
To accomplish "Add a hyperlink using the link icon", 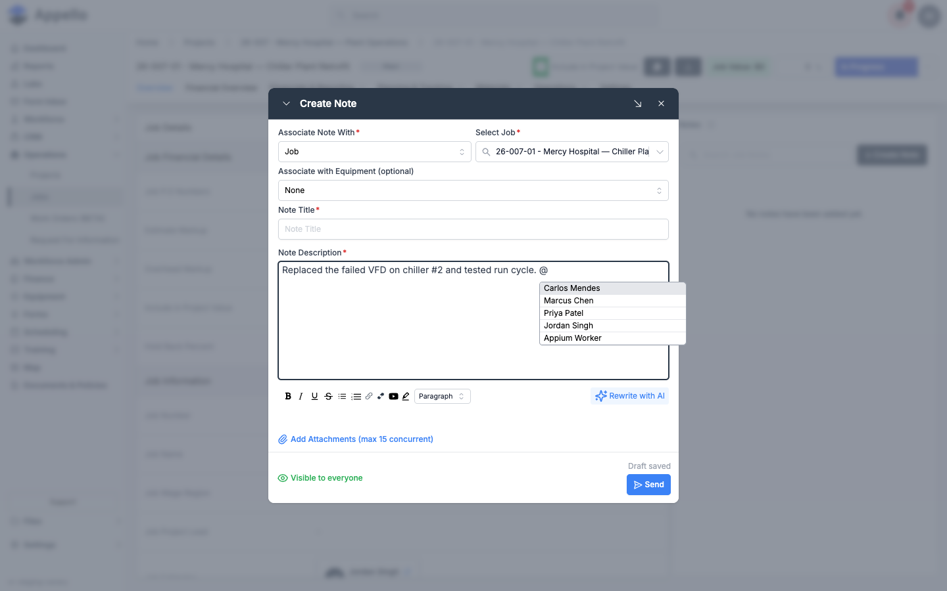I will pyautogui.click(x=369, y=397).
